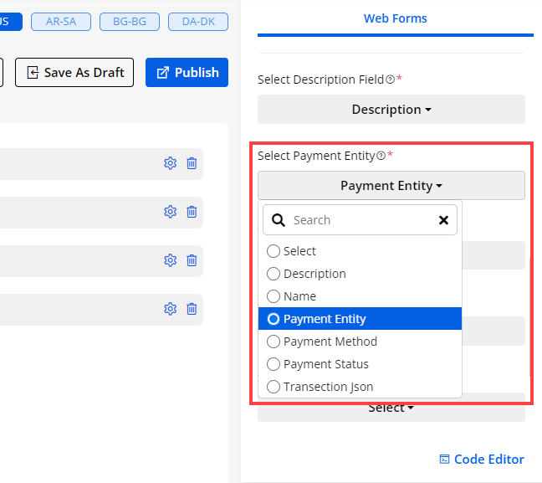Screen dimensions: 542x483
Task: Expand the Description dropdown
Action: coord(391,110)
